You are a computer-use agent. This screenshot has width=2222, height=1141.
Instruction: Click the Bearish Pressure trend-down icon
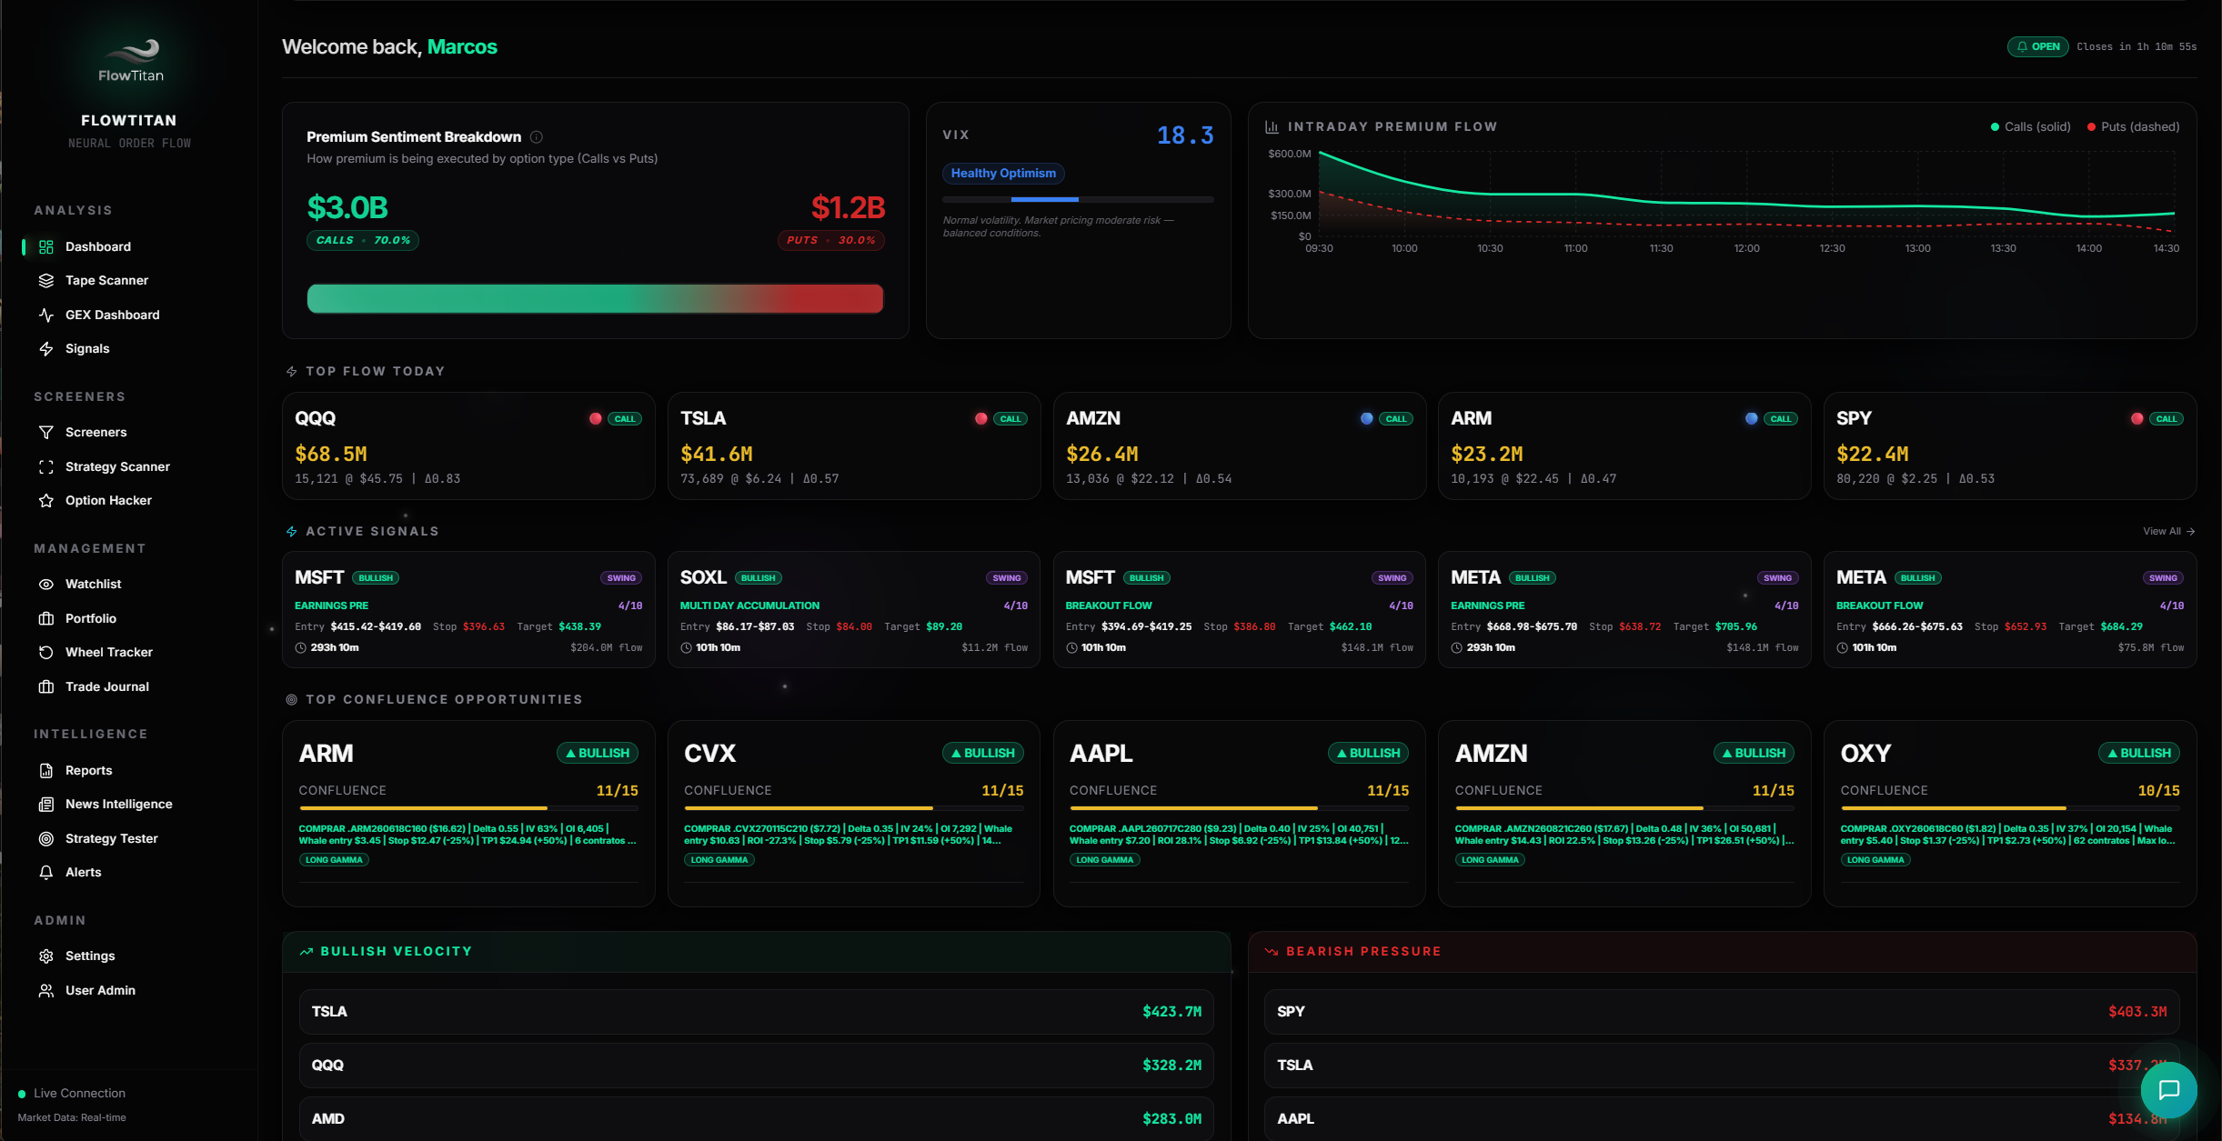pyautogui.click(x=1272, y=951)
